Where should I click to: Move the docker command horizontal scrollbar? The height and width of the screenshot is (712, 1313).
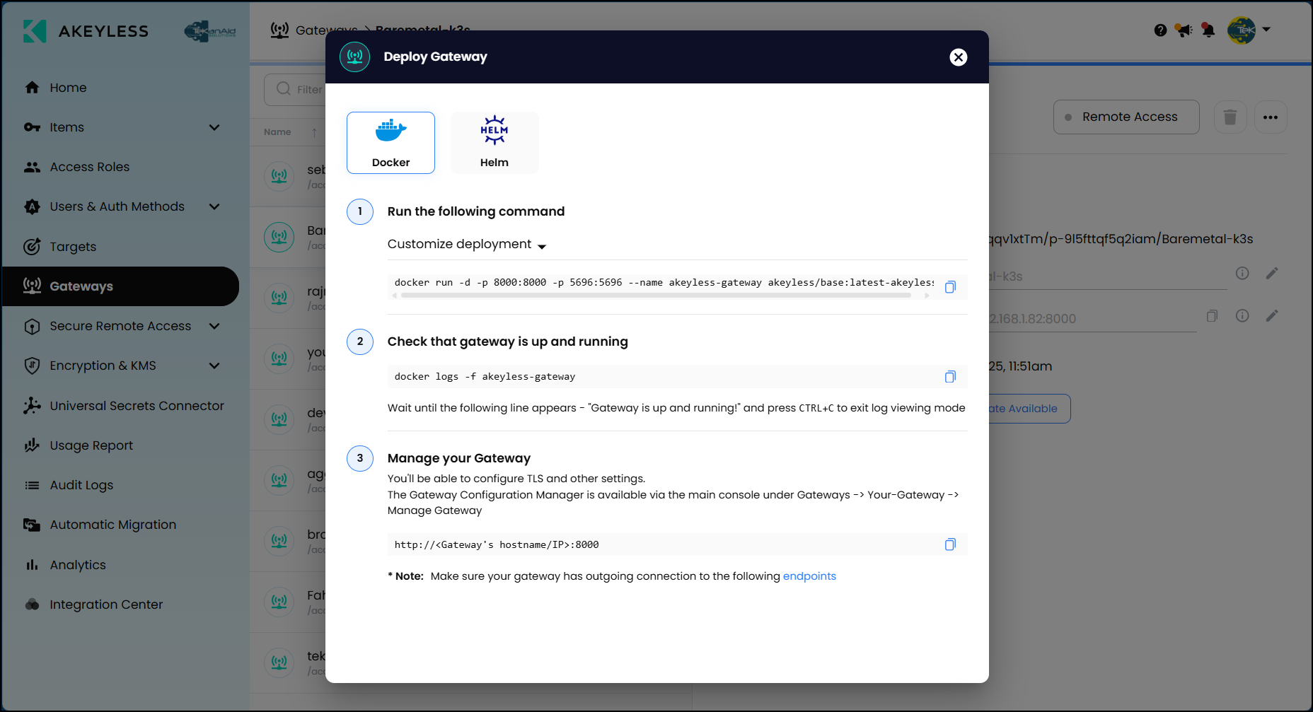(x=656, y=296)
